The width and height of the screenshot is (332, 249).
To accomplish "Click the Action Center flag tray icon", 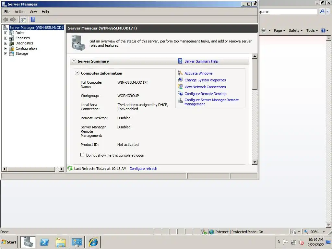I will click(285, 242).
